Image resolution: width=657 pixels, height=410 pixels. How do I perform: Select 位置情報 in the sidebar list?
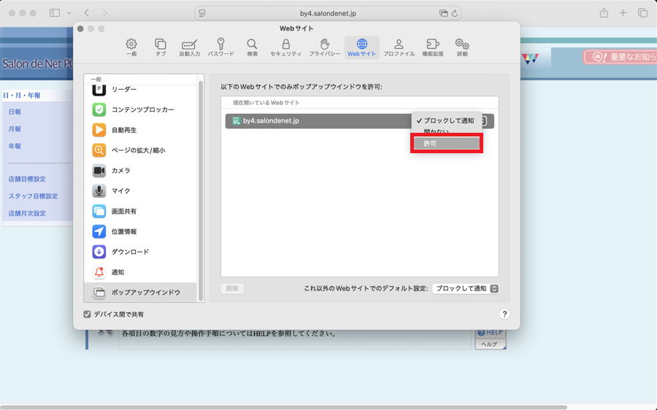pos(123,232)
